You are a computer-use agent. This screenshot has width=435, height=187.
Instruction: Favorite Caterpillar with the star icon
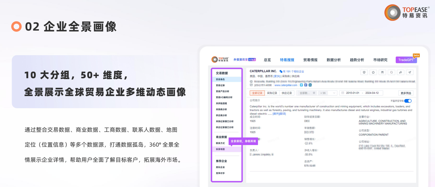(373, 72)
